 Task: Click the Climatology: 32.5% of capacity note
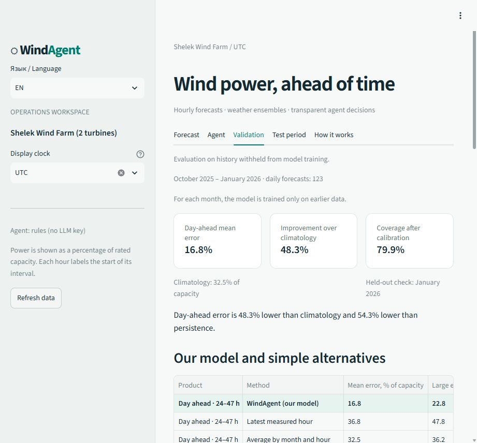click(x=207, y=288)
